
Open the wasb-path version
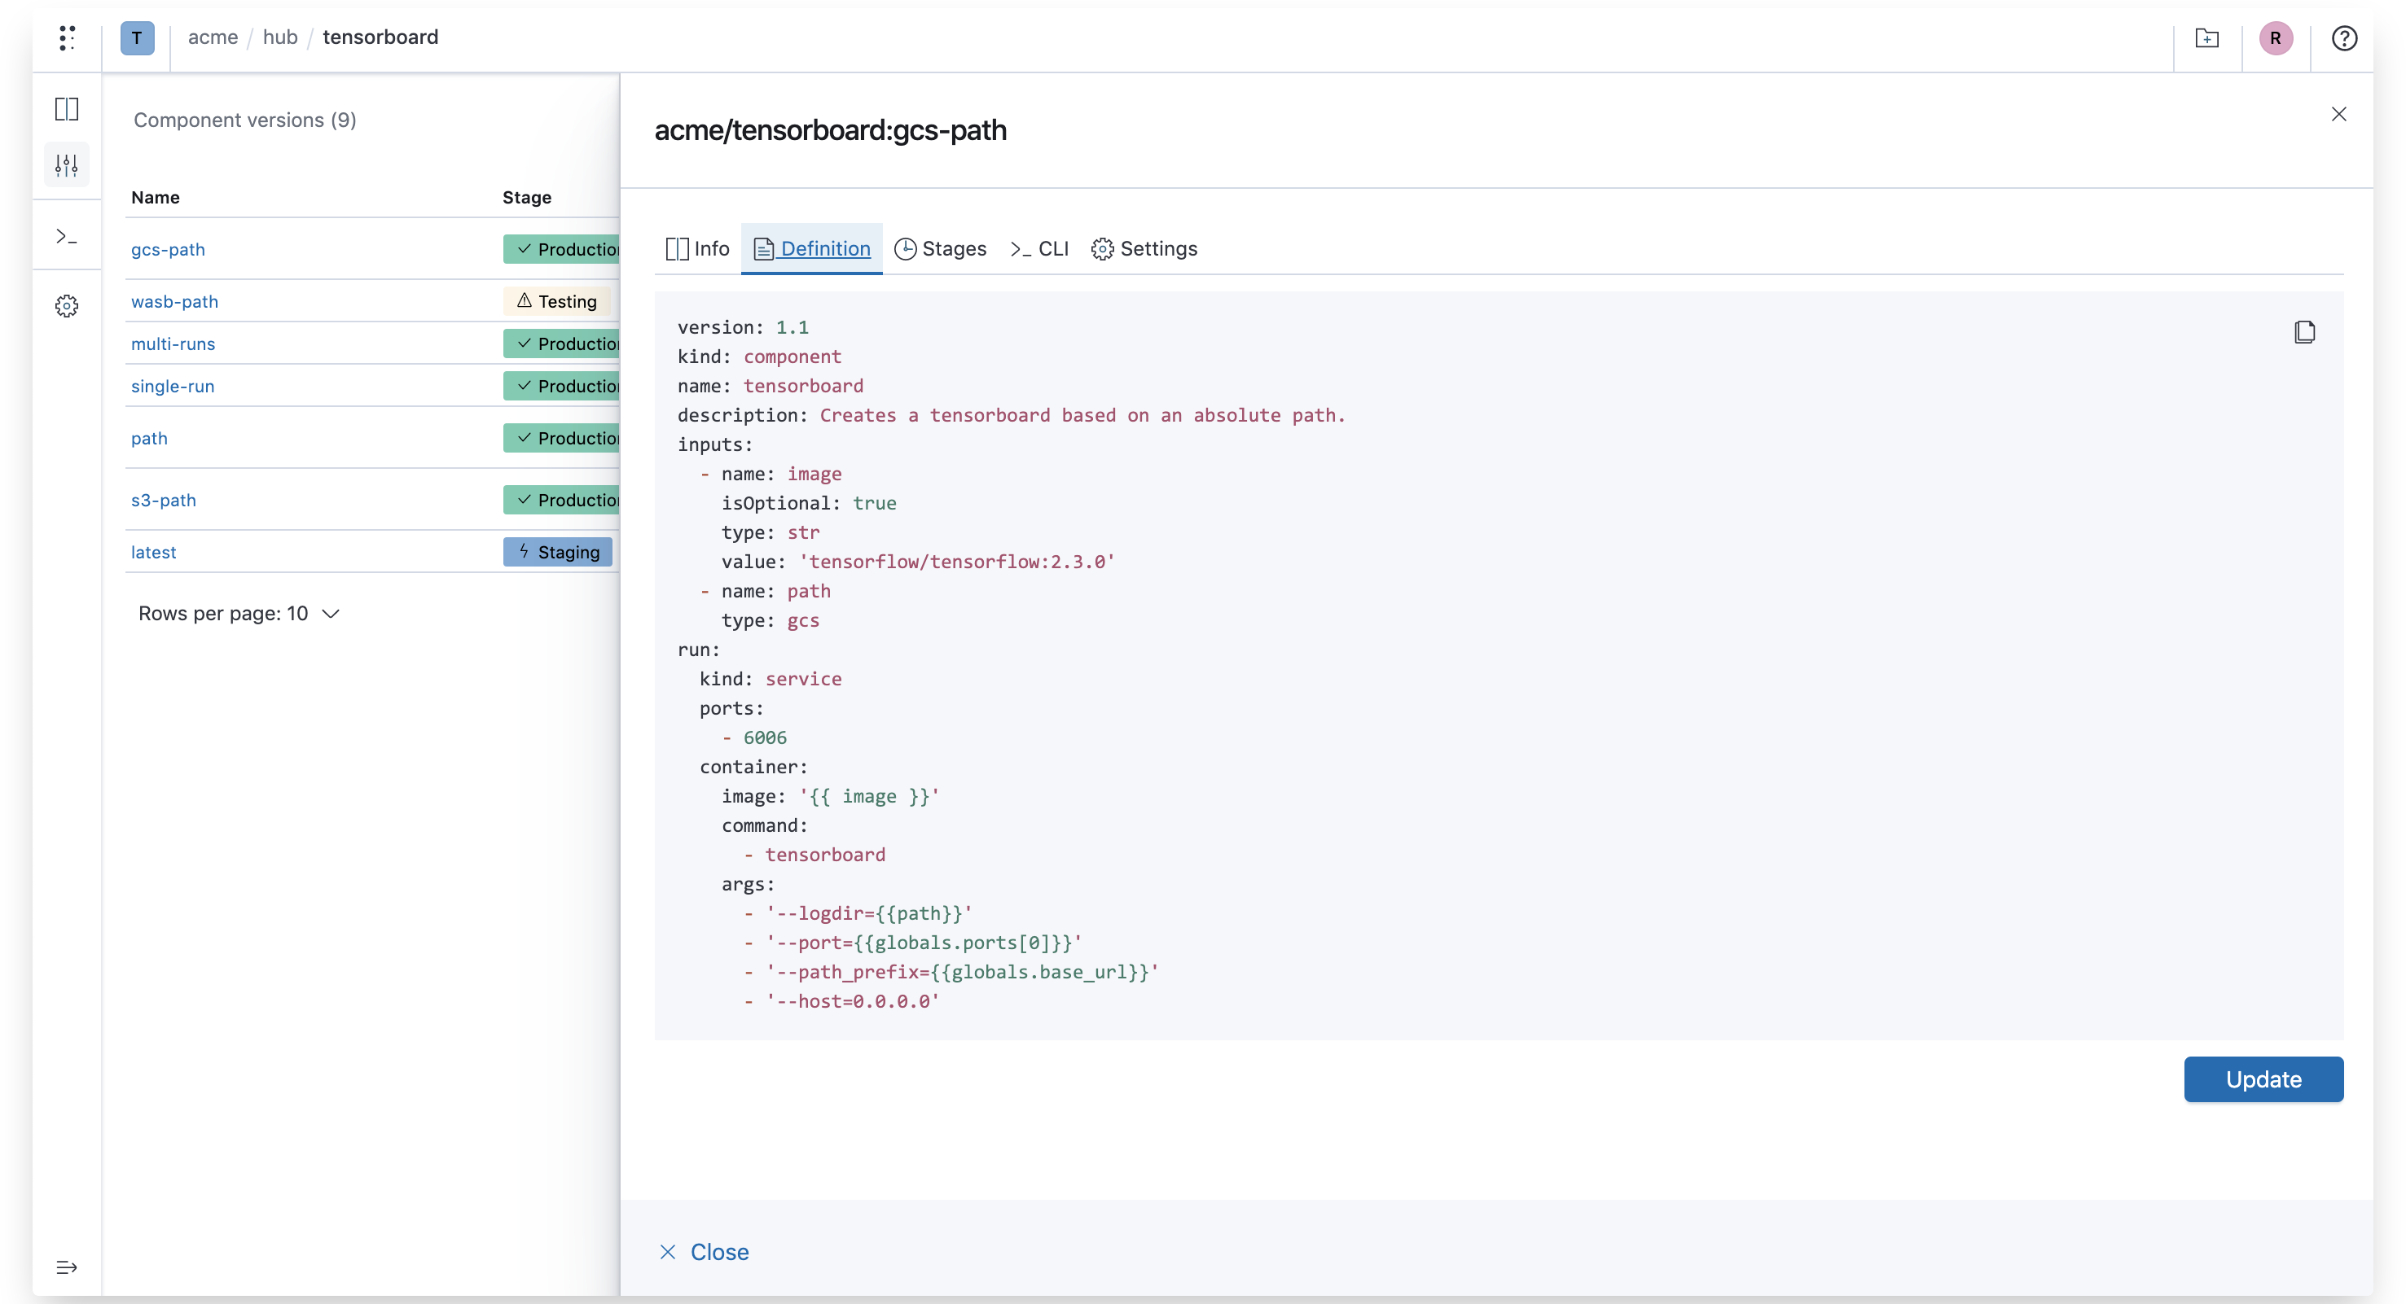point(174,301)
